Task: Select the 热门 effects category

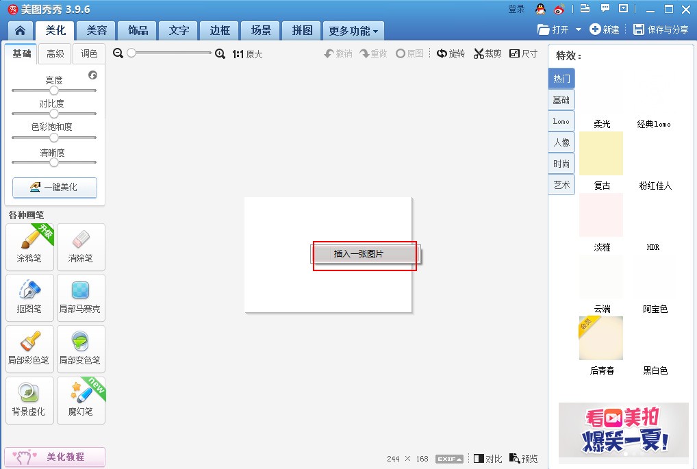Action: [561, 79]
